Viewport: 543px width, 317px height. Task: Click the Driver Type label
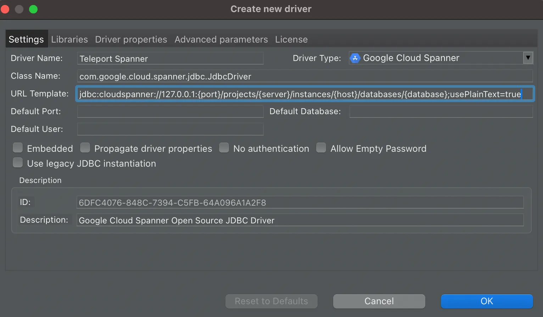tap(317, 58)
